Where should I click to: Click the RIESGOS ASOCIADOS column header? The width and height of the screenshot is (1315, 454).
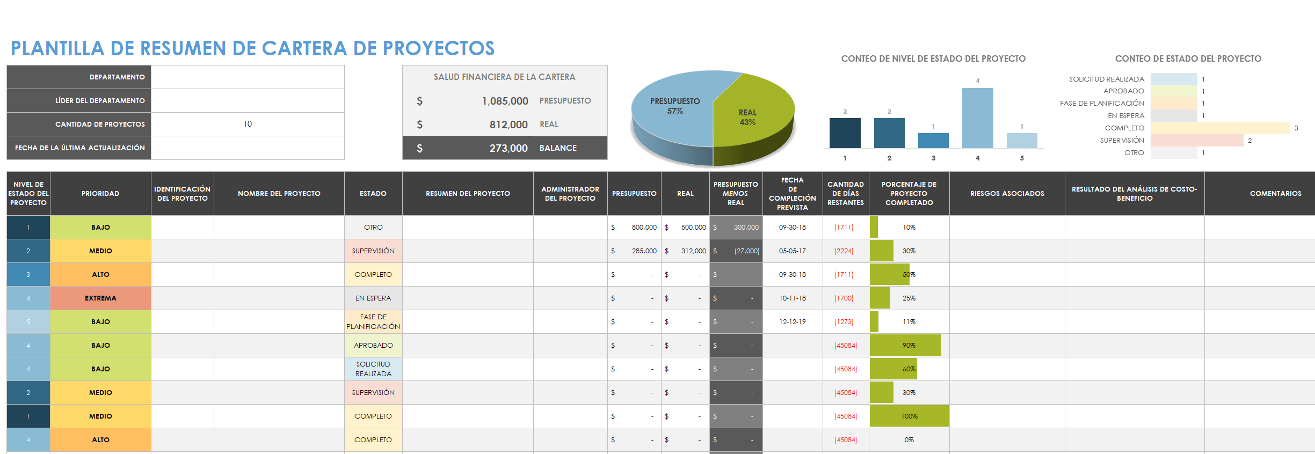1007,194
